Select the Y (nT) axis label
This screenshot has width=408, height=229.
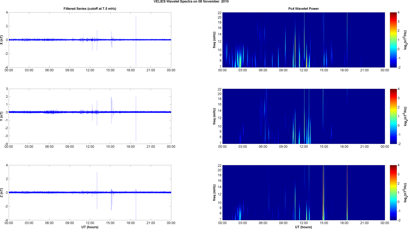pyautogui.click(x=2, y=116)
